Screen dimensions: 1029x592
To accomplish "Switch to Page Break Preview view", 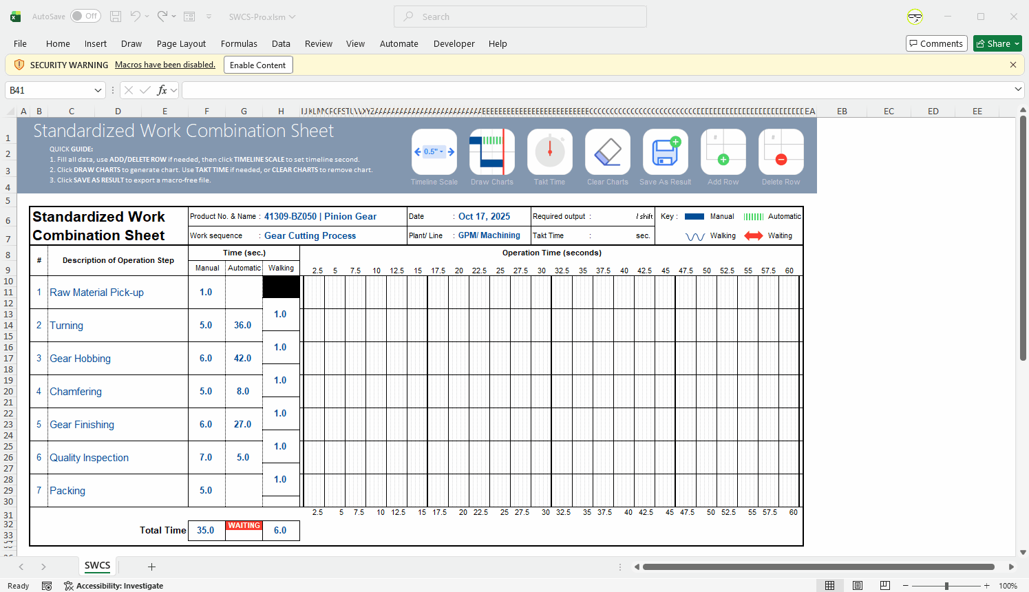I will point(885,586).
